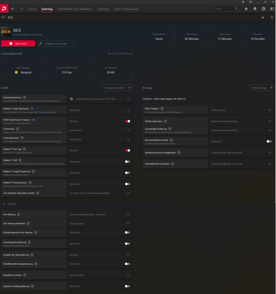Viewport: 276px width, 294px height.
Task: Open Smart Technology tab
Action: pyautogui.click(x=126, y=9)
